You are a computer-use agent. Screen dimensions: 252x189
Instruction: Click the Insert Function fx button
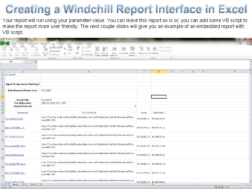(x=35, y=62)
